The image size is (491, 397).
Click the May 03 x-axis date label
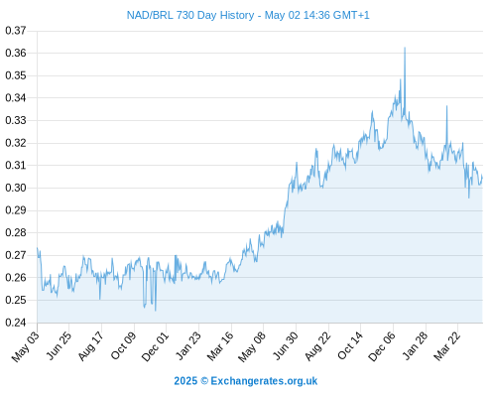[25, 346]
